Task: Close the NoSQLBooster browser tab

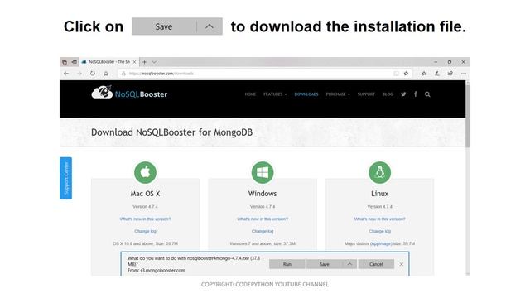Action: [134, 62]
